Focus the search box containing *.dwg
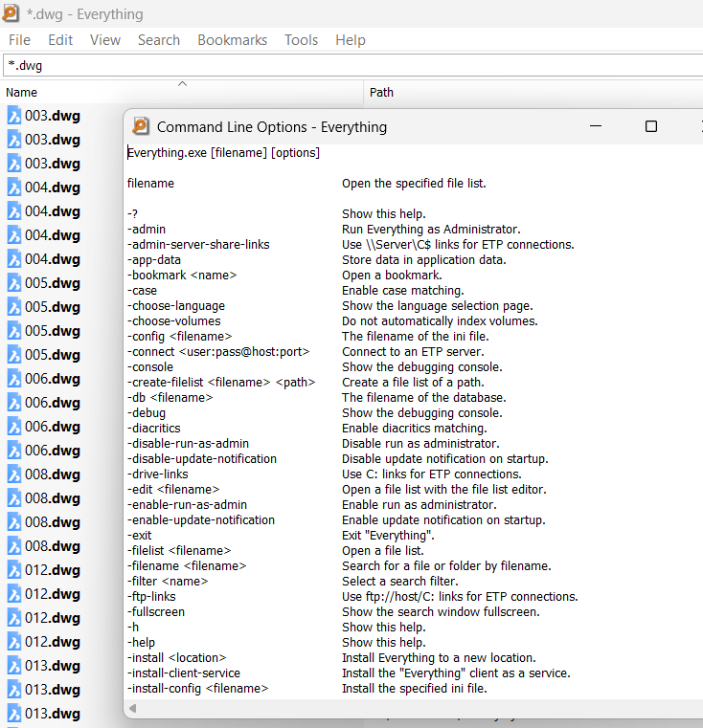 click(345, 66)
